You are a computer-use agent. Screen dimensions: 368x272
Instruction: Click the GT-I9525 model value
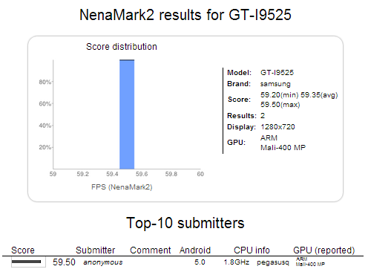tap(277, 73)
